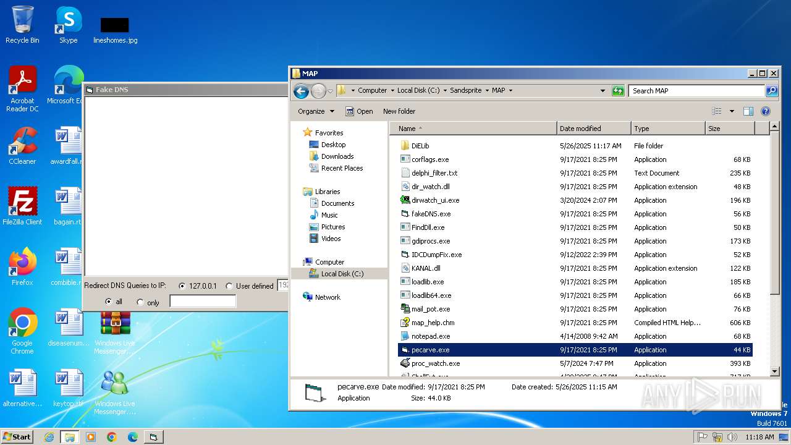The width and height of the screenshot is (791, 445).
Task: Change view using the views icon
Action: (x=717, y=111)
